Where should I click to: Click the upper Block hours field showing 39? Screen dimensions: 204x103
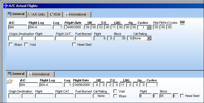[x=120, y=38]
